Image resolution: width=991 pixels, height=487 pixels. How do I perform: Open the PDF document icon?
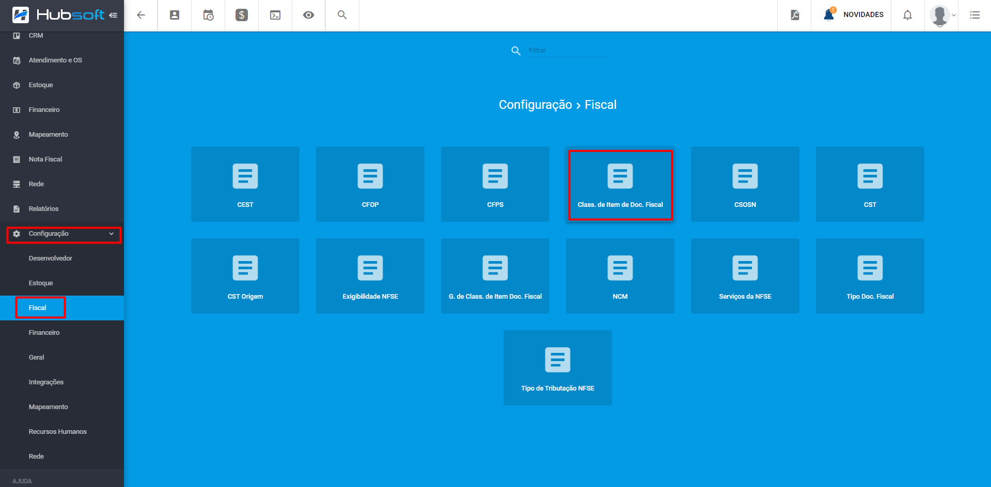(x=795, y=15)
